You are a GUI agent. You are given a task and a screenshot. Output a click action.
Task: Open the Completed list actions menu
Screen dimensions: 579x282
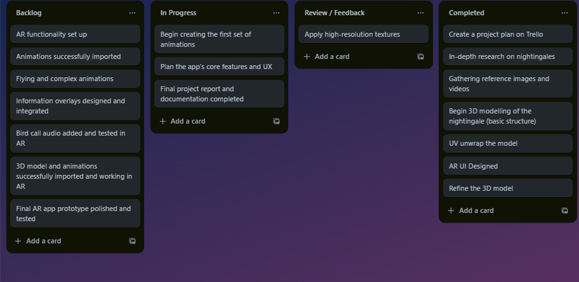coord(564,13)
